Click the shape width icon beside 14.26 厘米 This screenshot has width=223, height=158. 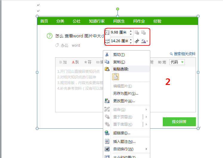pos(107,41)
